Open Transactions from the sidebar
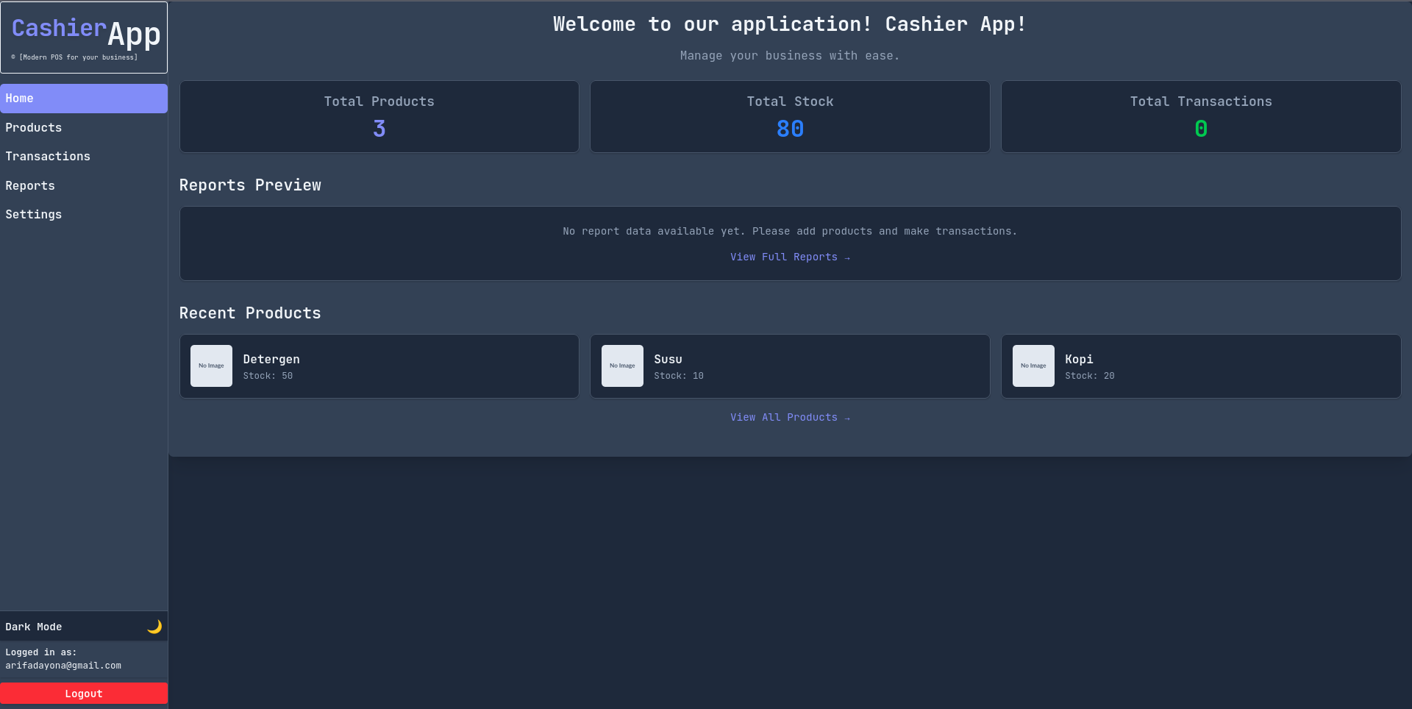The width and height of the screenshot is (1412, 709). [x=48, y=157]
